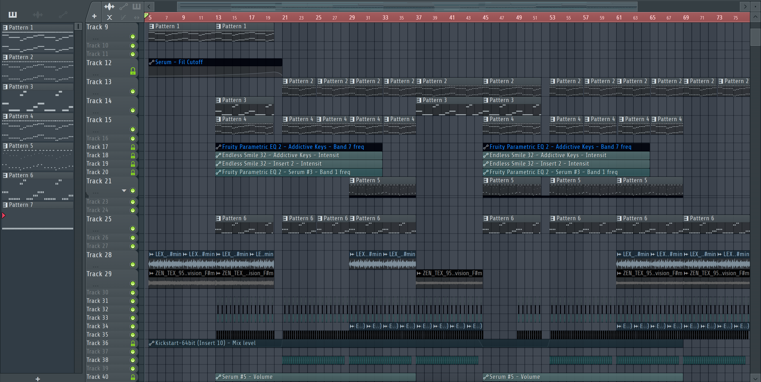The image size is (761, 382).
Task: Select audio clip focus waveform icon in playlist toolbar
Action: (x=109, y=6)
